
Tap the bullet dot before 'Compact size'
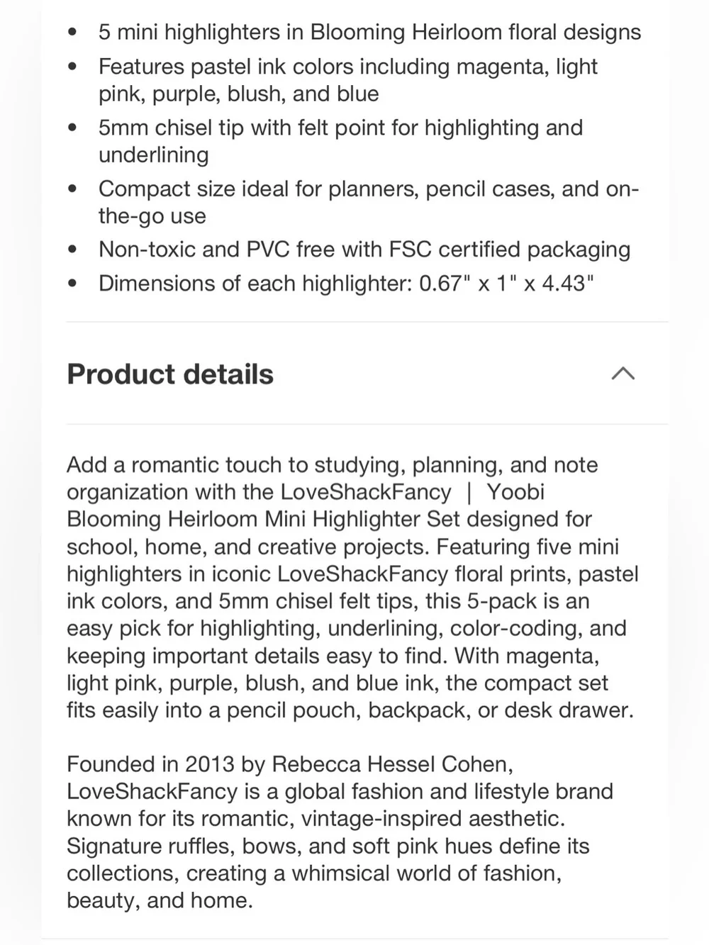click(72, 189)
